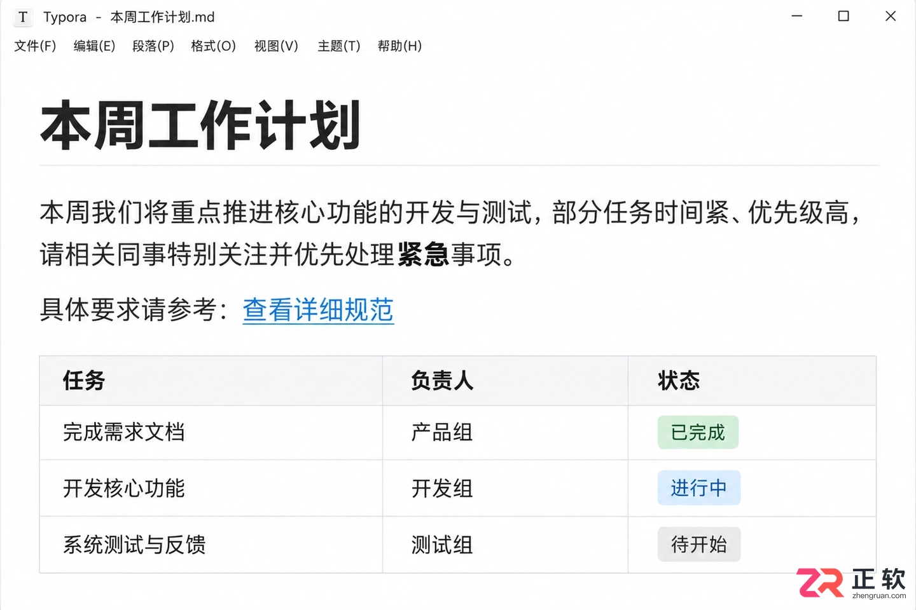The width and height of the screenshot is (916, 610).
Task: Click the blue 进行中 status badge
Action: point(699,488)
